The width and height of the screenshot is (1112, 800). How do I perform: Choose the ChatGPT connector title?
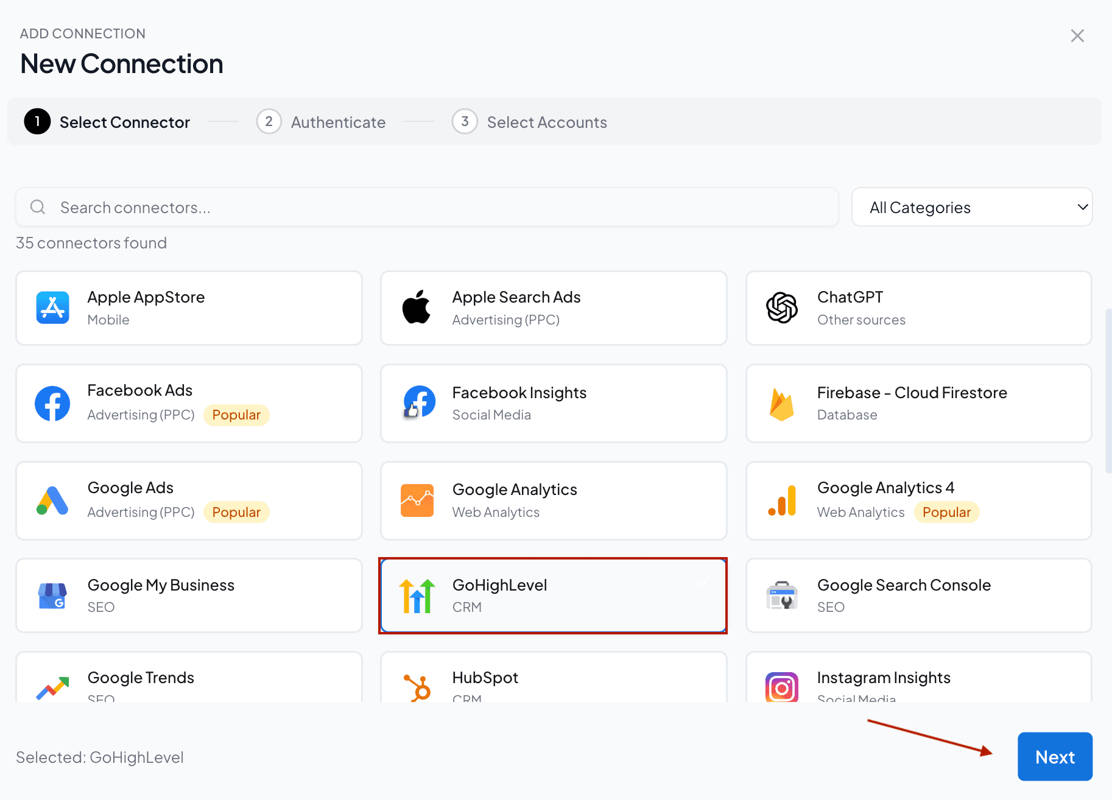[x=850, y=297]
